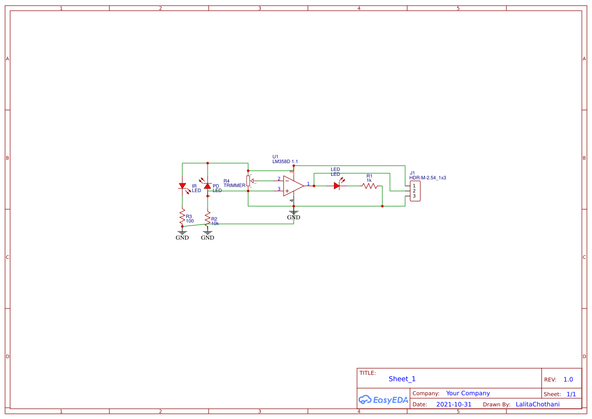Select the date 2021-10-31 in title block

point(454,404)
